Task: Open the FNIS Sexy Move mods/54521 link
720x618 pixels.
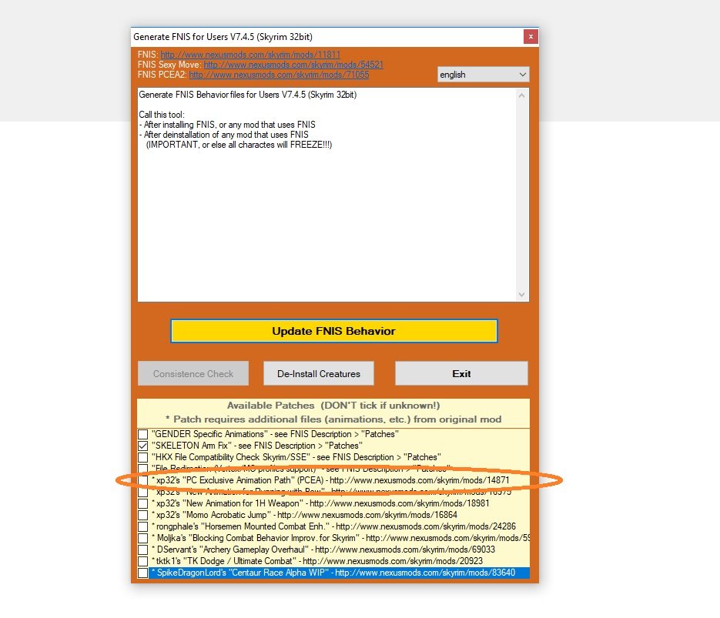Action: 293,65
